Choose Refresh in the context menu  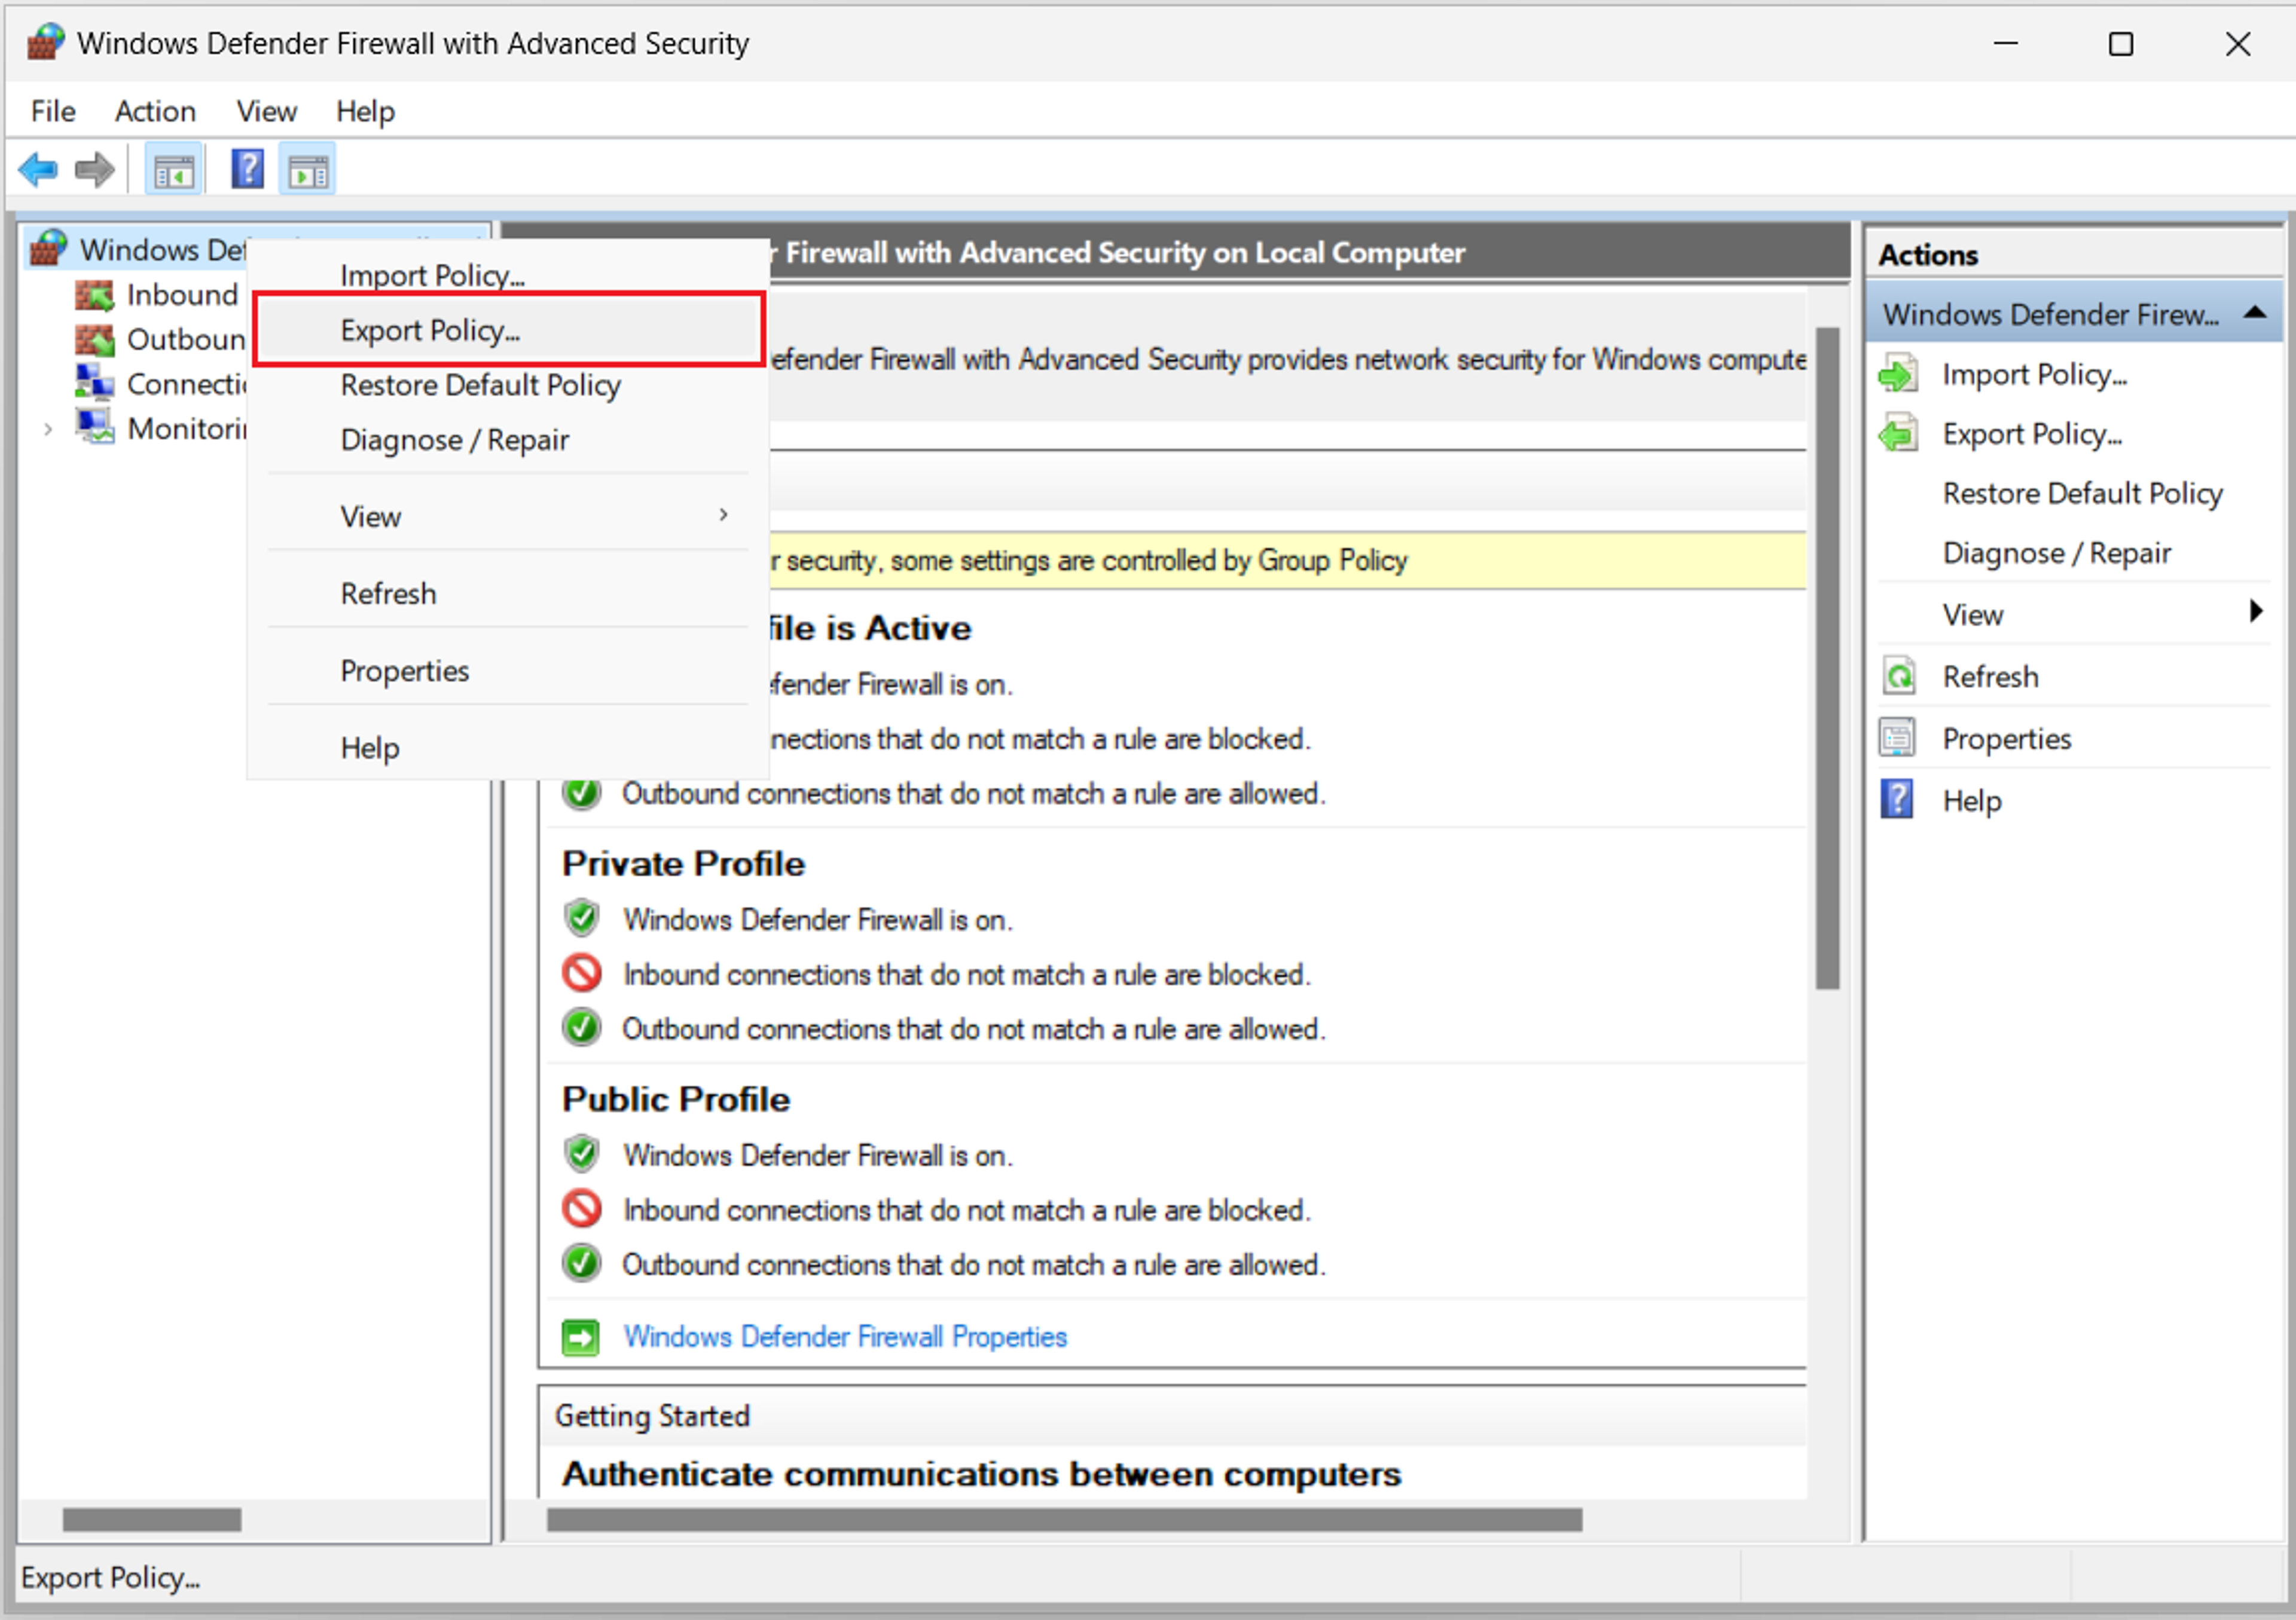click(508, 593)
